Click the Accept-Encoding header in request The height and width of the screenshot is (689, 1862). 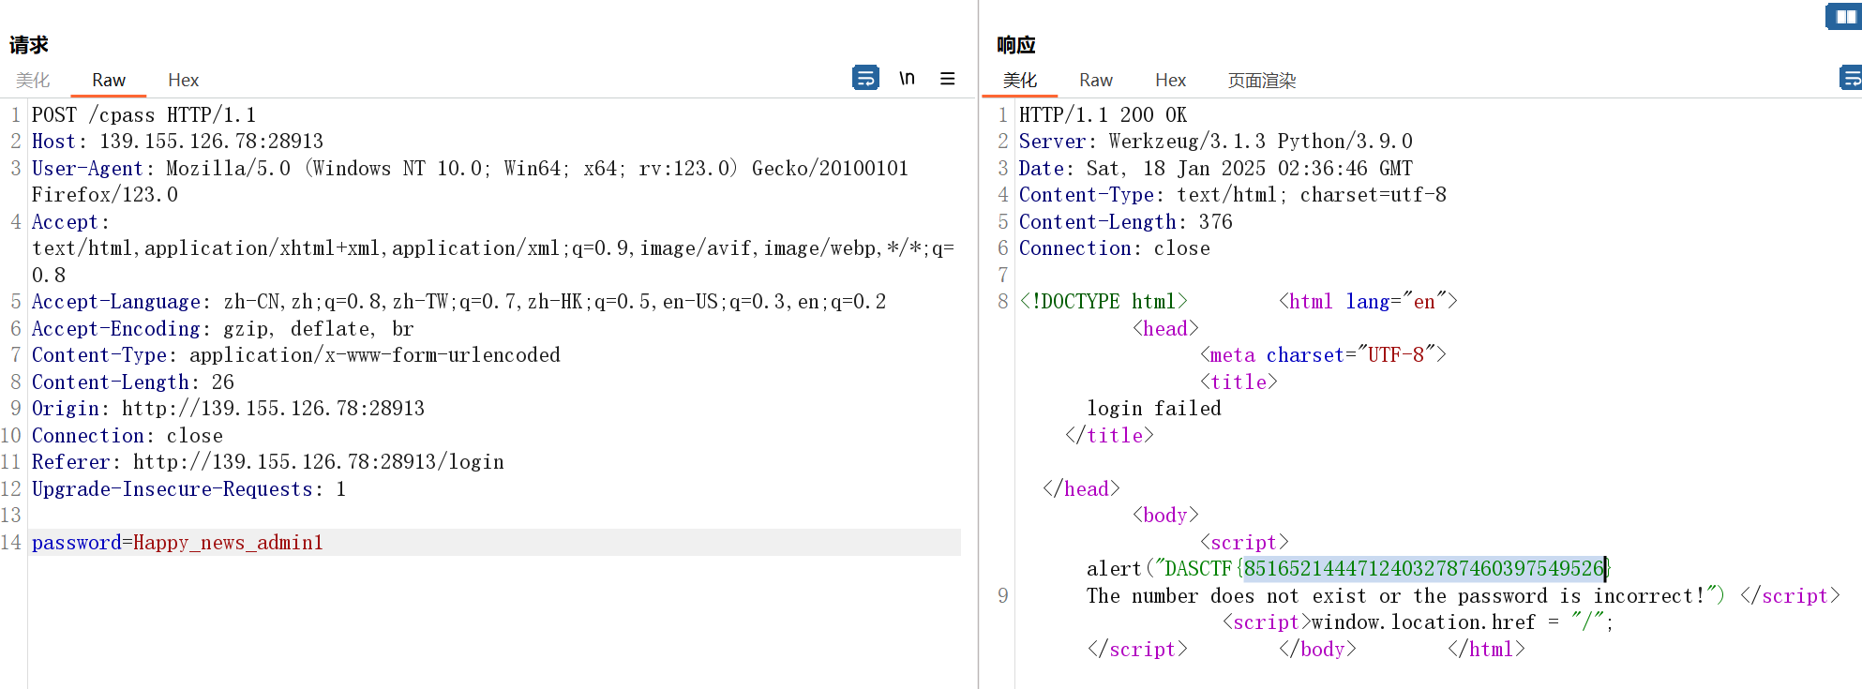coord(222,329)
